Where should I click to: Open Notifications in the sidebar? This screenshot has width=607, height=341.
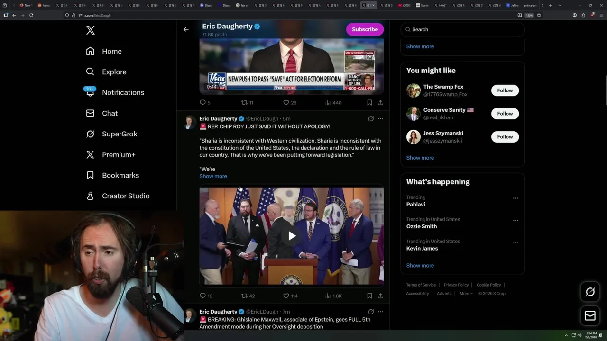tap(115, 92)
